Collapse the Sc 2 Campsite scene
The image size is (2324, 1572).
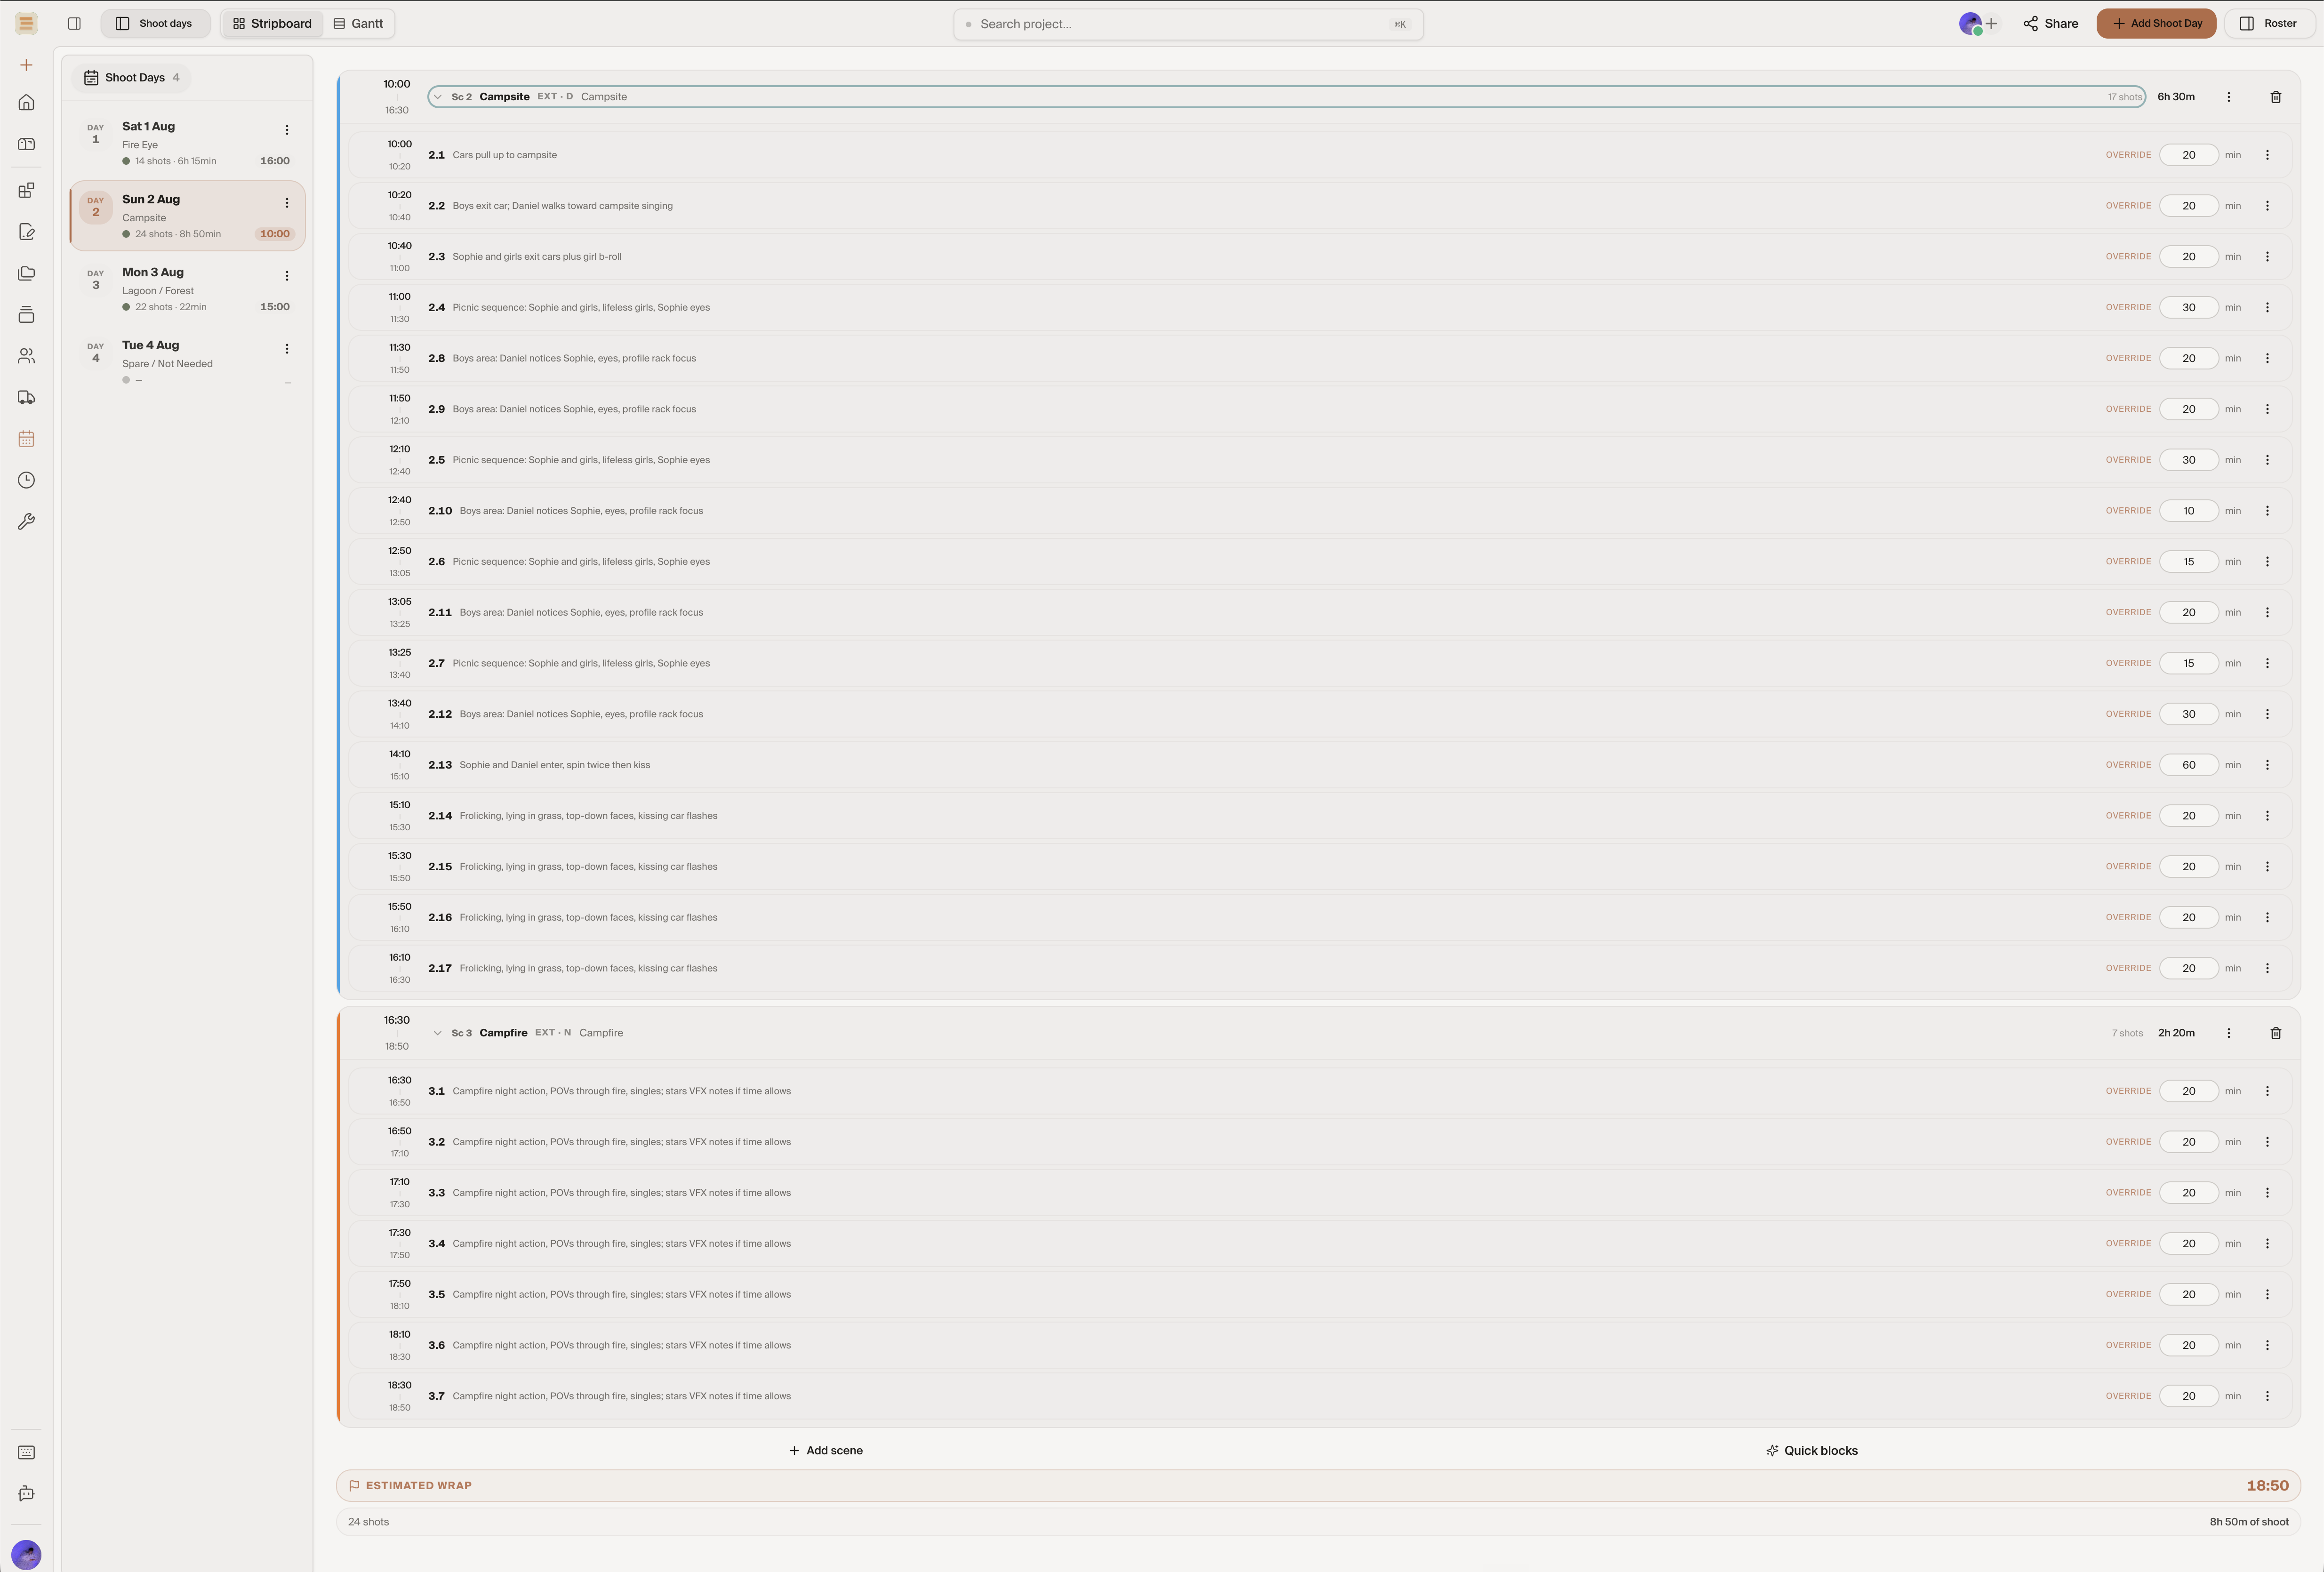tap(437, 97)
